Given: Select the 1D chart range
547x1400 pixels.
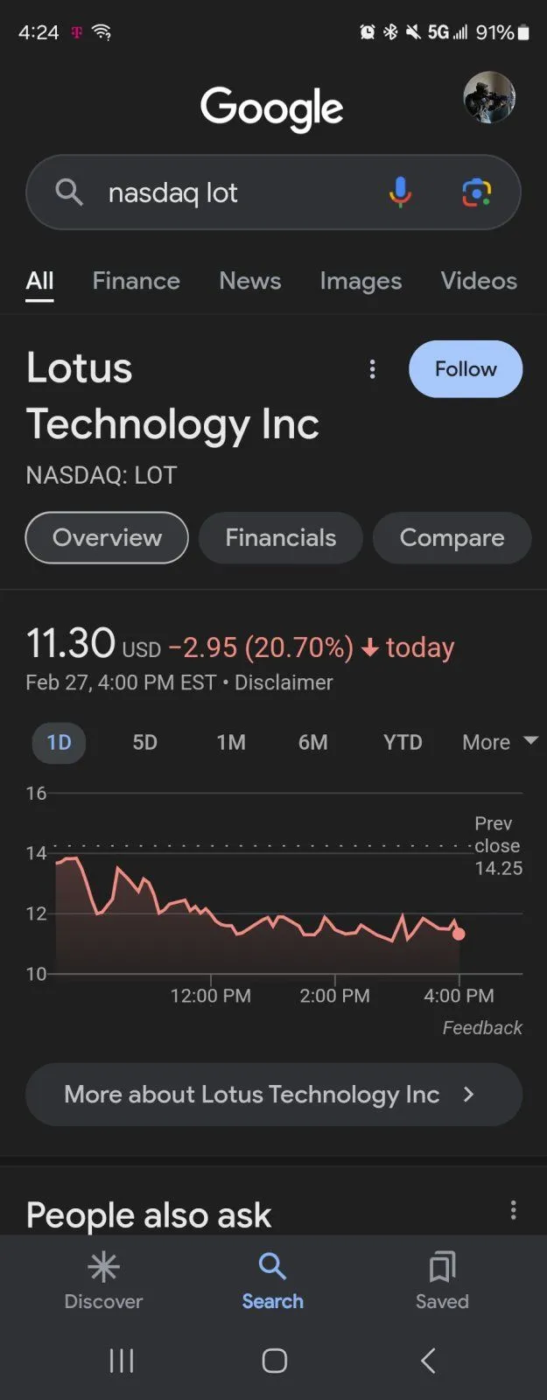Looking at the screenshot, I should (x=59, y=743).
